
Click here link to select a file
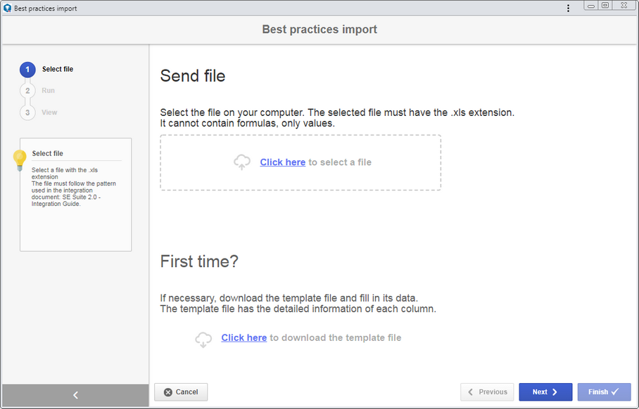pos(282,162)
